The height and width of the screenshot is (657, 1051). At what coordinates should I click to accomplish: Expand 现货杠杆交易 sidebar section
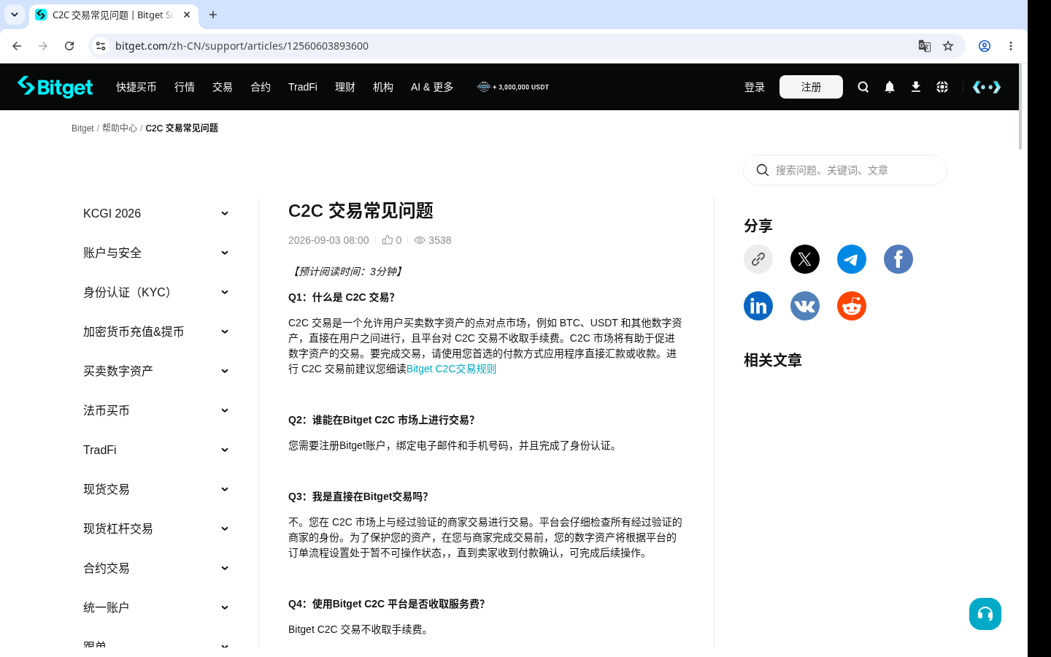(156, 529)
